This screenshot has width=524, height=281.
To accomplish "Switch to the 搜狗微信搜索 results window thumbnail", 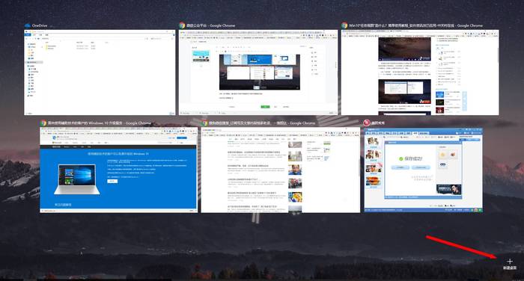I will pos(281,170).
